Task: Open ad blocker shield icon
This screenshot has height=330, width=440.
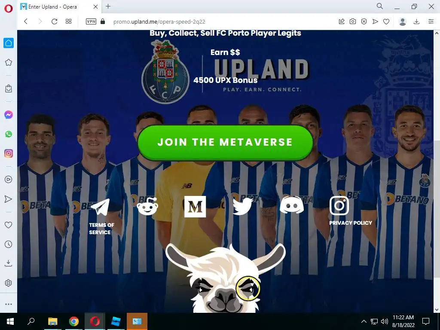Action: point(364,21)
